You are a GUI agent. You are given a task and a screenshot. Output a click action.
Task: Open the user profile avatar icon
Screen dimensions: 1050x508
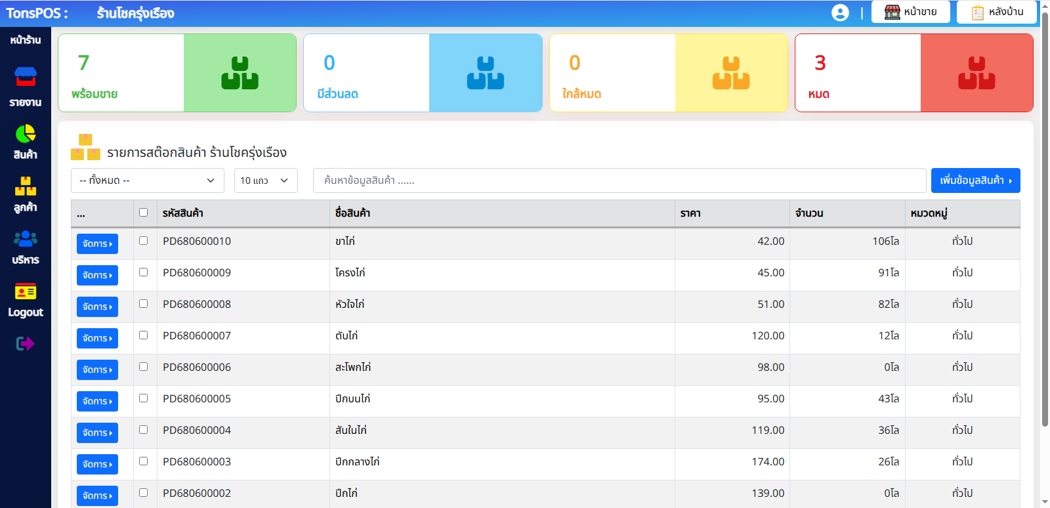[840, 12]
